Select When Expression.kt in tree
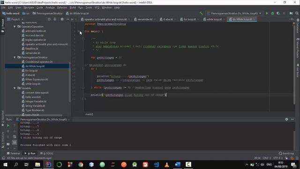Viewport: 300px width, 169px height. pyautogui.click(x=37, y=79)
